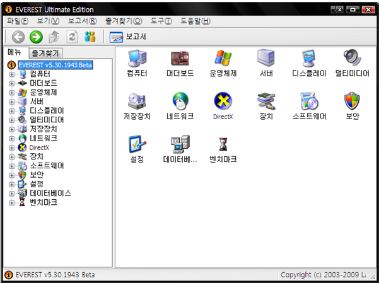Select DirectX in the tree
Image resolution: width=379 pixels, height=283 pixels.
[x=39, y=147]
